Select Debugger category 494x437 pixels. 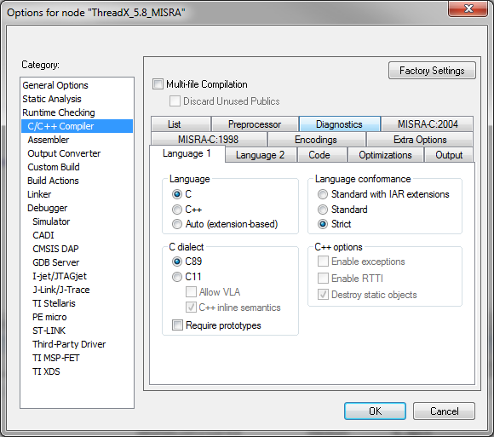point(77,208)
